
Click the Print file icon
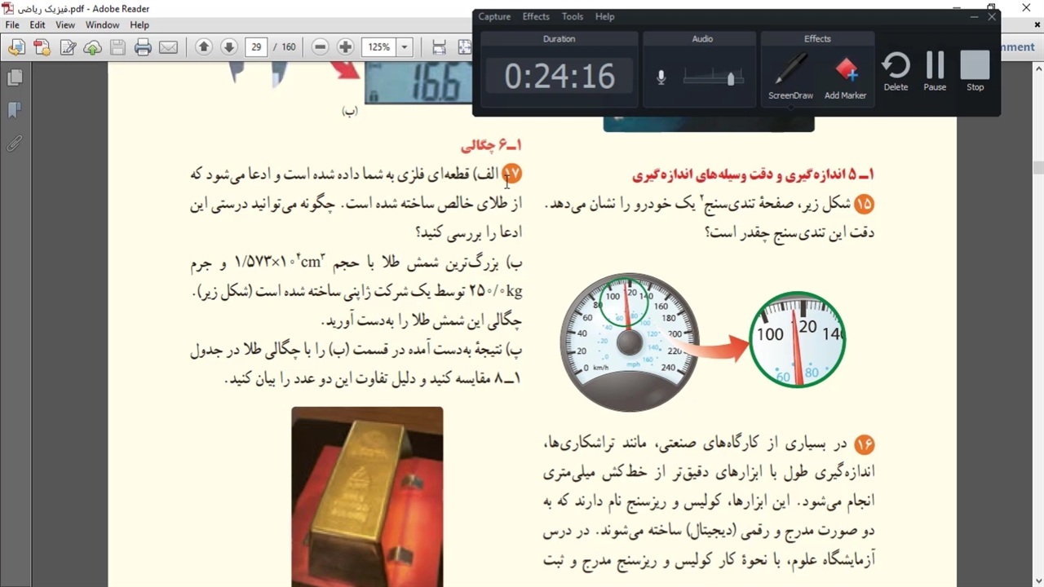pos(143,47)
